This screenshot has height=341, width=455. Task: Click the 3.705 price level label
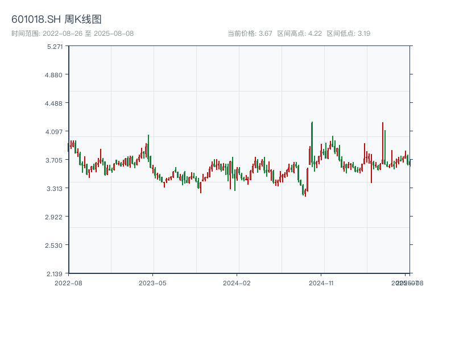click(55, 160)
